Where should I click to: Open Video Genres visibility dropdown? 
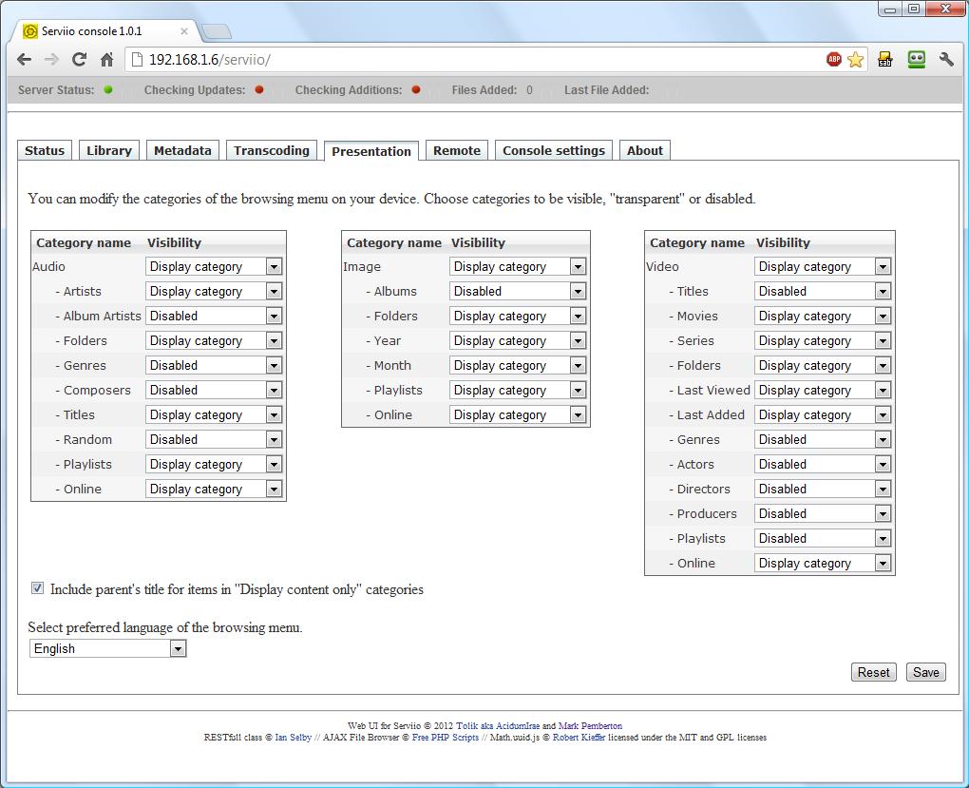click(823, 439)
